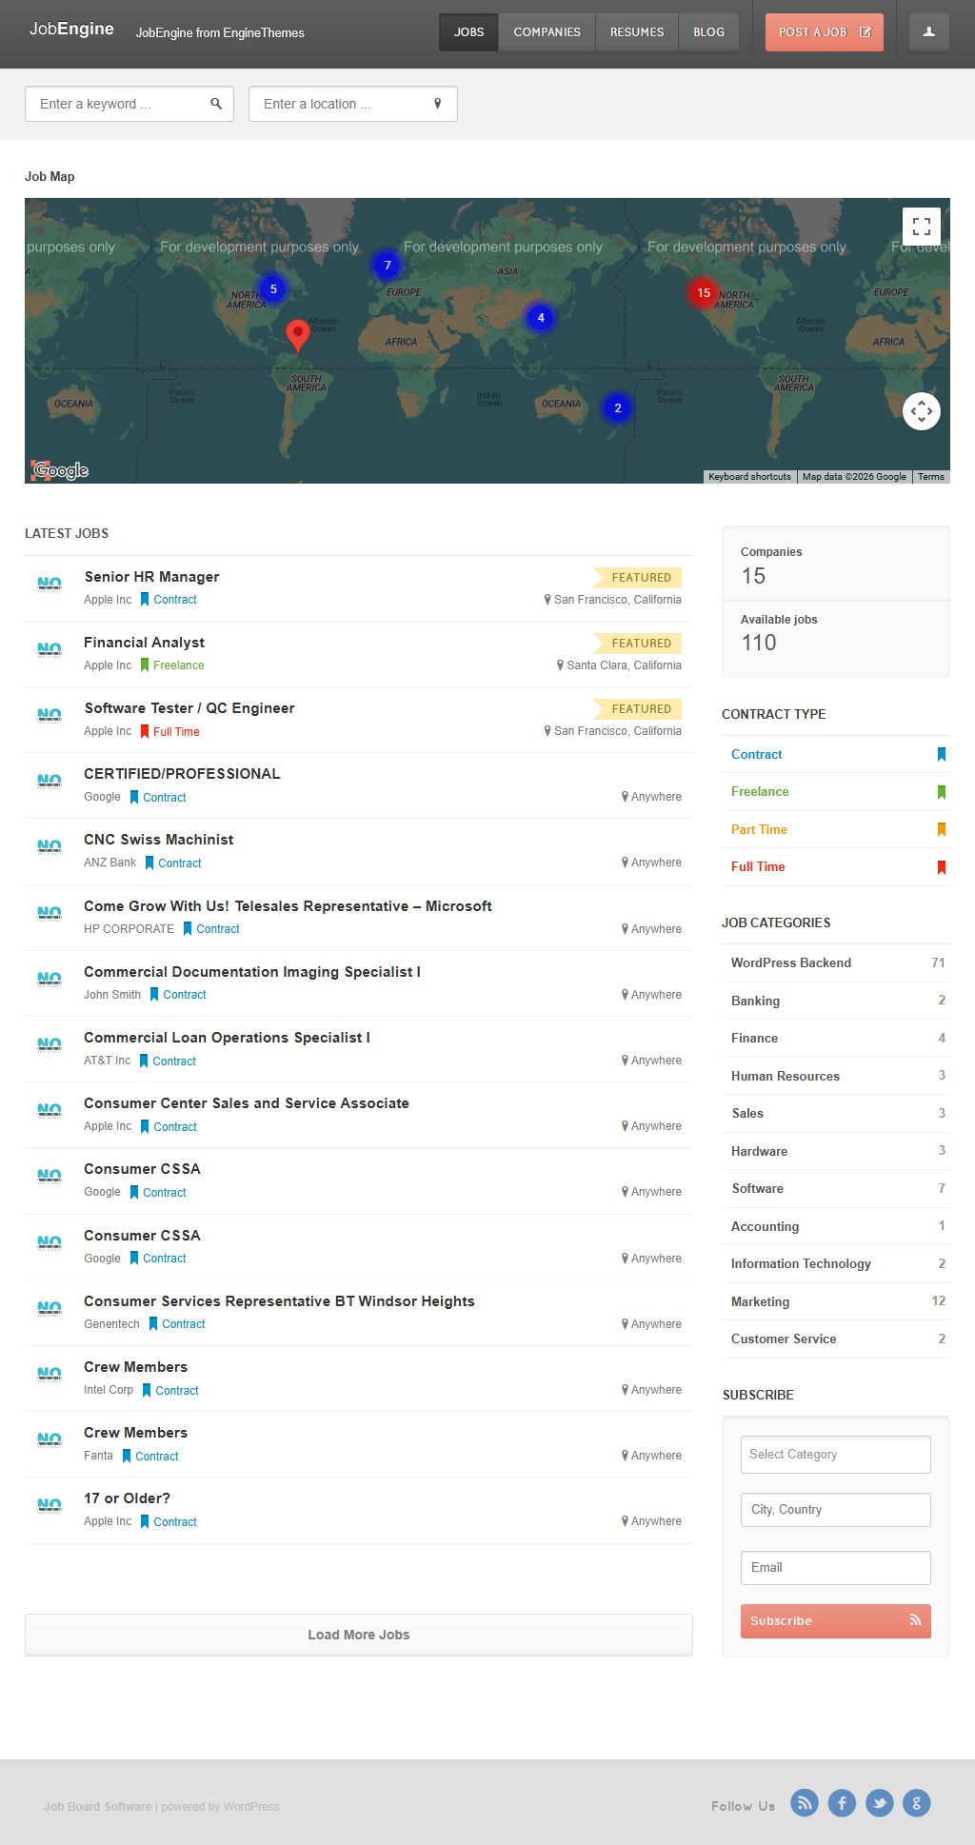Click company logo beside Financial Analyst
Image resolution: width=975 pixels, height=1845 pixels.
pos(50,649)
